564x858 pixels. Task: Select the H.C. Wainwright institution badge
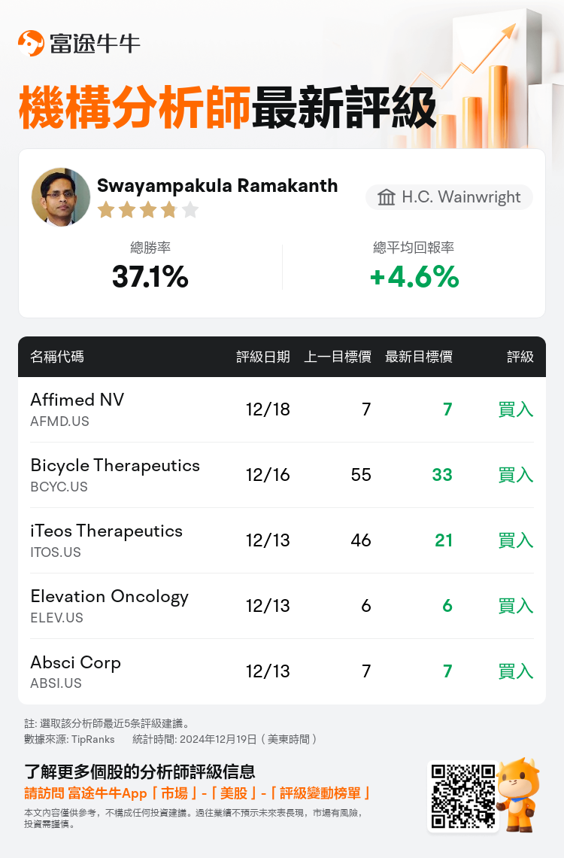pos(449,197)
